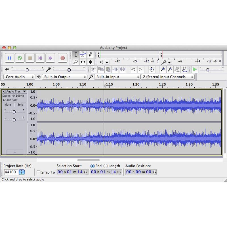Stop playback with the Stop button
This screenshot has width=227, height=227.
pyautogui.click(x=30, y=58)
